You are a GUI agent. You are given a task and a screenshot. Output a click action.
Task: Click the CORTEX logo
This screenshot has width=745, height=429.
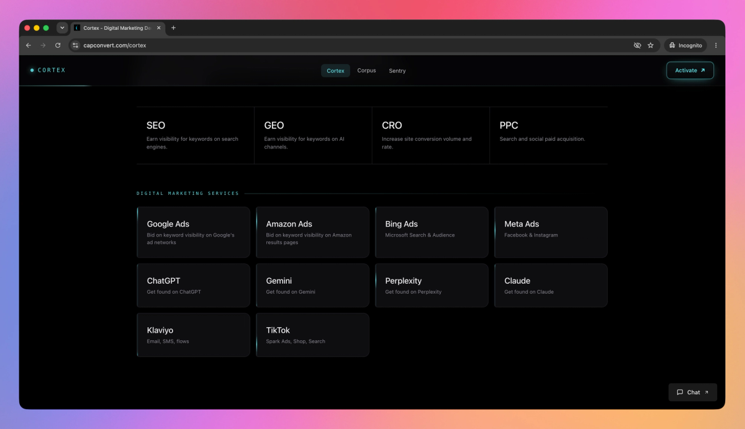(x=48, y=70)
